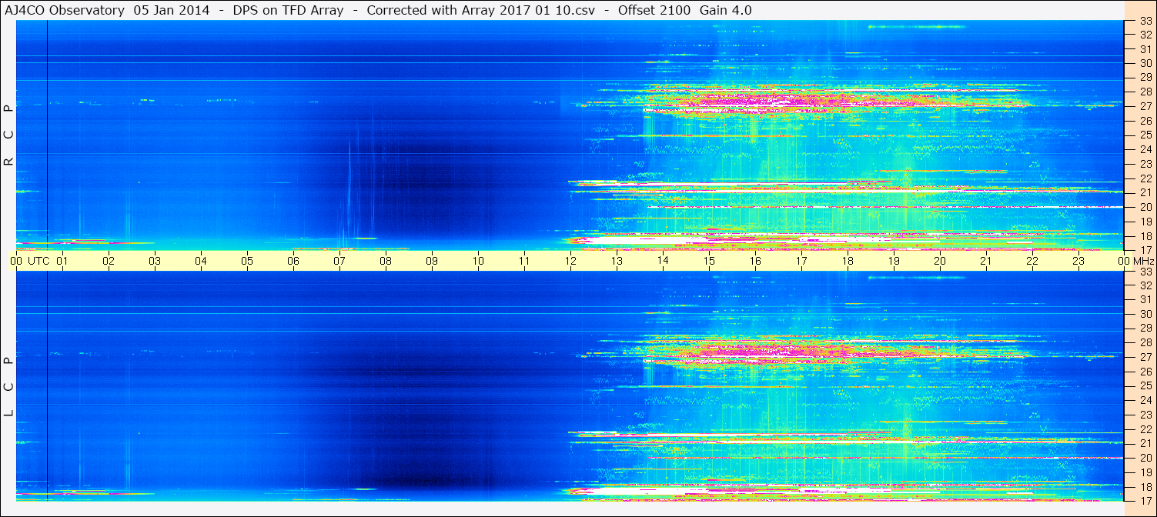
Task: Click the "L C P" lower panel label
Action: pos(9,387)
